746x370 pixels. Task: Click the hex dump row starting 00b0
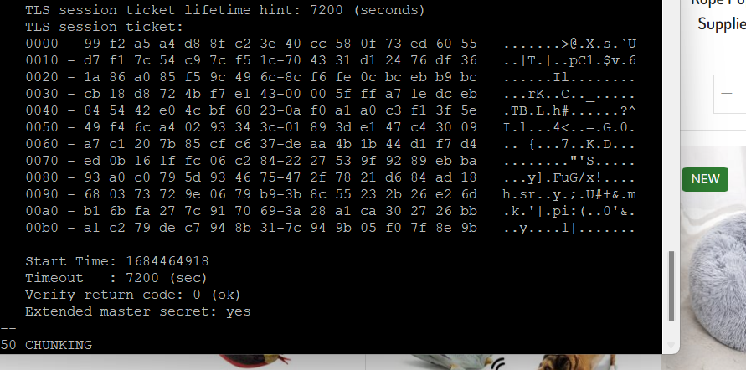(x=331, y=228)
